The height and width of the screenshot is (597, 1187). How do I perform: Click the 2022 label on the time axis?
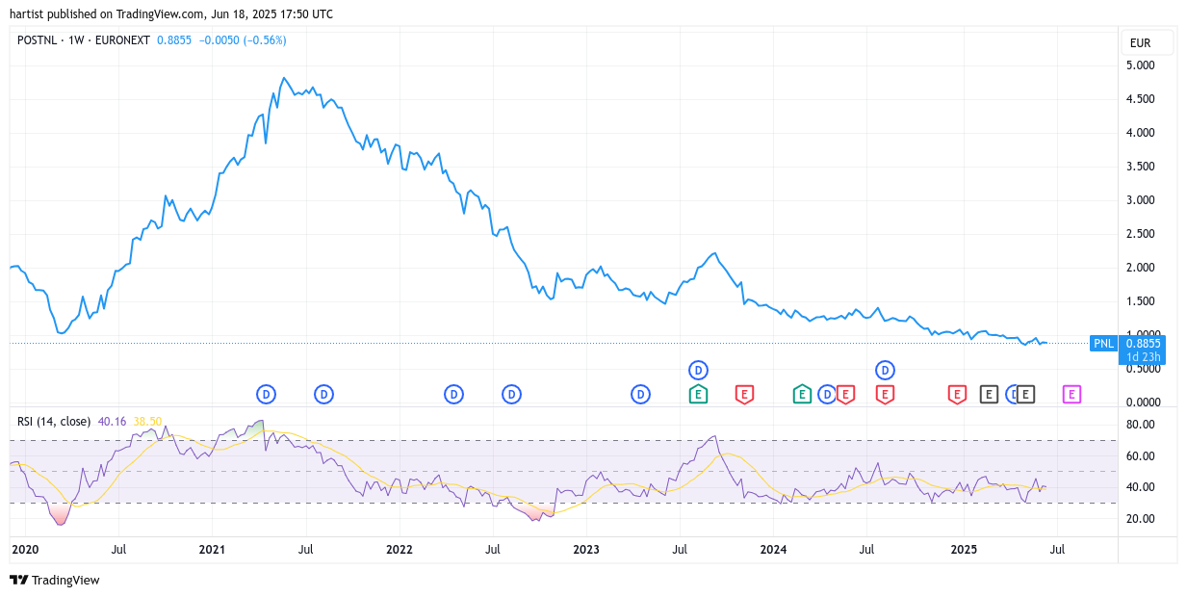(x=399, y=550)
